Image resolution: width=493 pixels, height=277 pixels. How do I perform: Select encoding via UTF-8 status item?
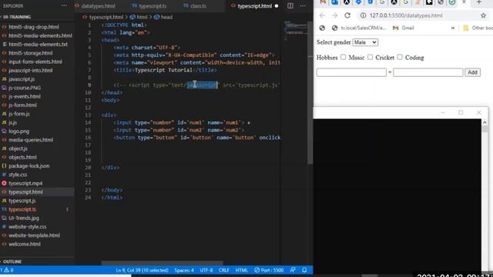[206, 270]
